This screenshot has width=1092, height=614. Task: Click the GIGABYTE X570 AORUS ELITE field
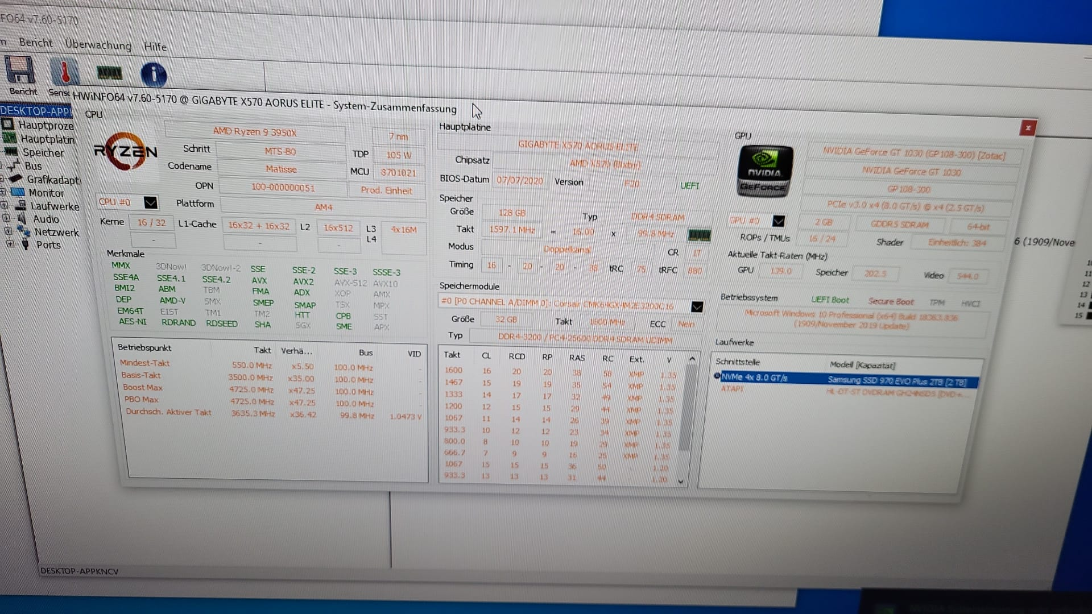tap(578, 146)
